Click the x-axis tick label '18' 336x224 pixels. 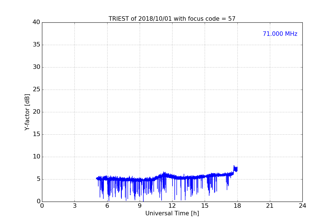(x=237, y=206)
